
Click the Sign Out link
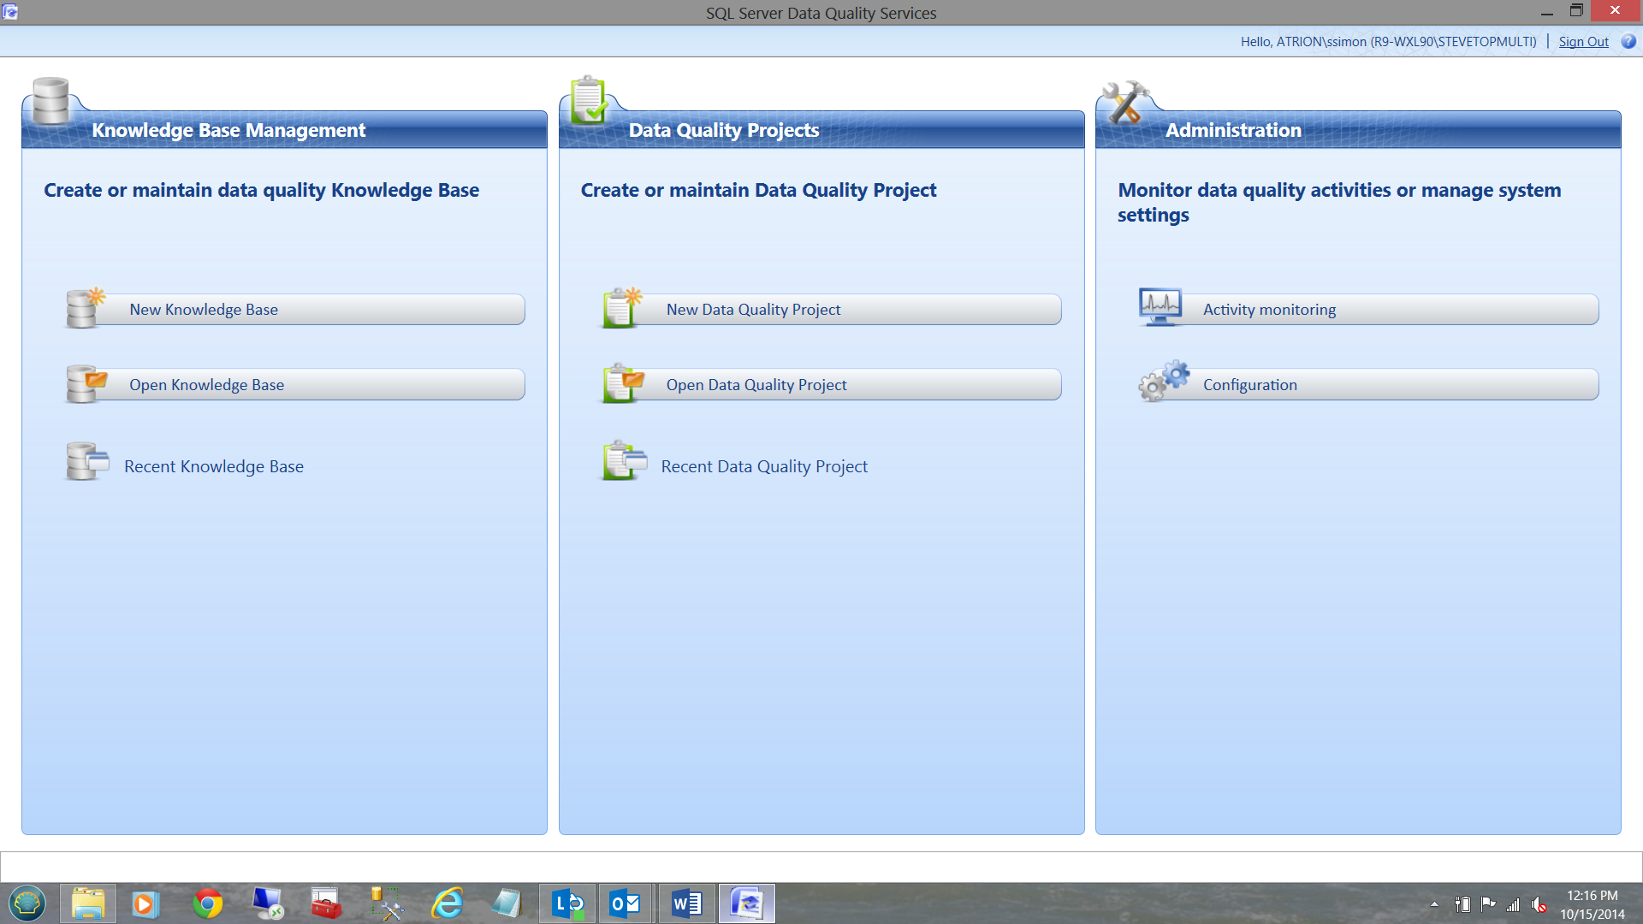click(1582, 42)
